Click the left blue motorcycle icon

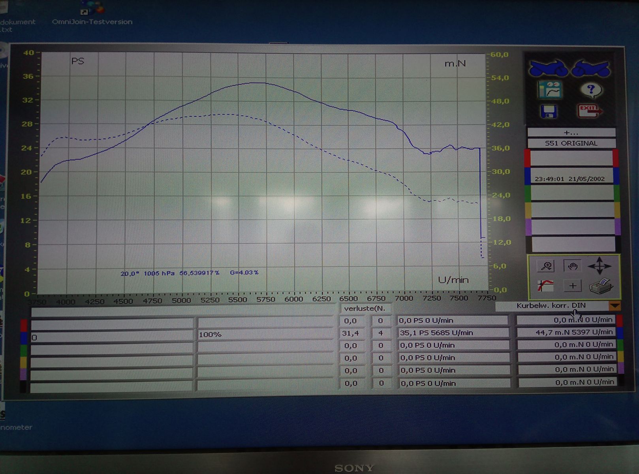548,68
